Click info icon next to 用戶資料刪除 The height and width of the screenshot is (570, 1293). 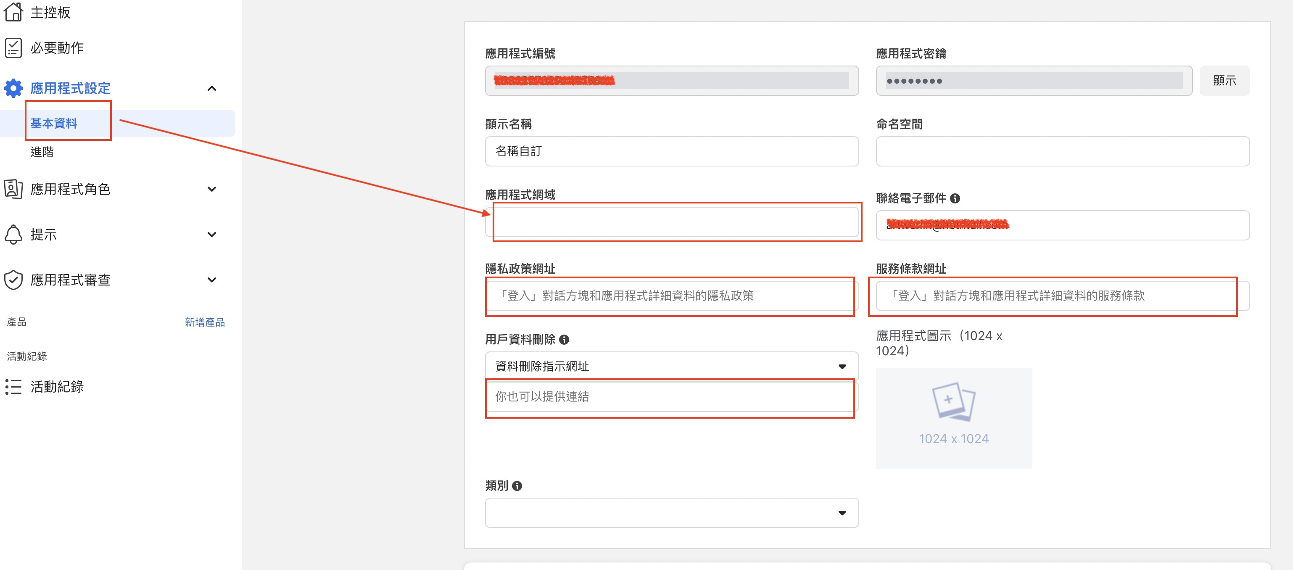tap(564, 340)
